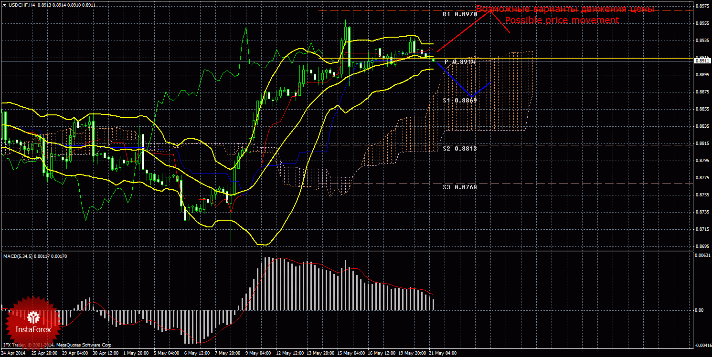Click the S1 0.8869 support label
The width and height of the screenshot is (712, 357).
[x=460, y=101]
